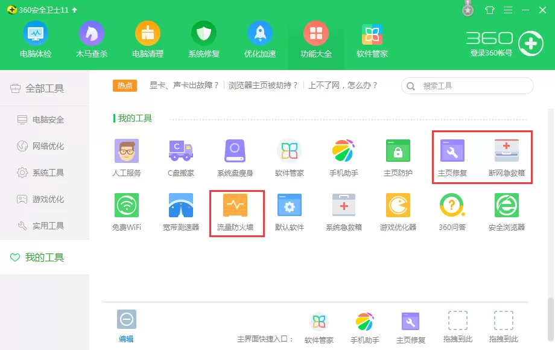The width and height of the screenshot is (555, 350).
Task: Select 网络优化 category
Action: pos(45,146)
